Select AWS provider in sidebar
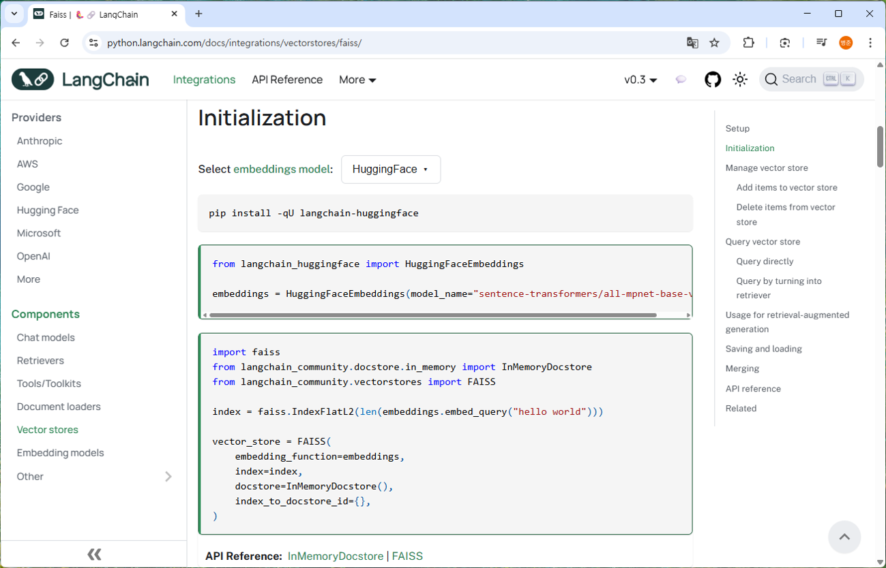886x568 pixels. 27,164
